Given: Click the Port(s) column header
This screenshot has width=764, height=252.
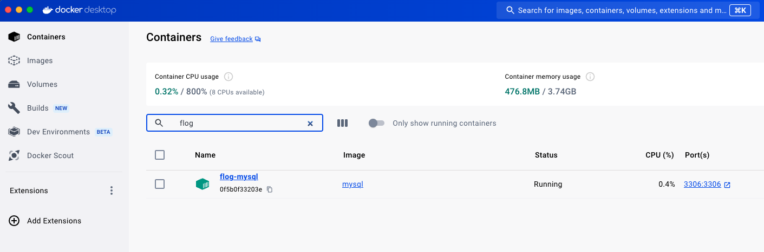Looking at the screenshot, I should point(697,155).
